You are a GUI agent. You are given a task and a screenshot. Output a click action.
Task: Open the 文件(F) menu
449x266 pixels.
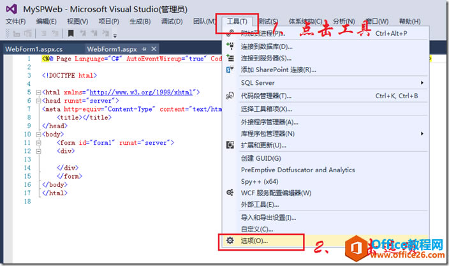click(16, 22)
